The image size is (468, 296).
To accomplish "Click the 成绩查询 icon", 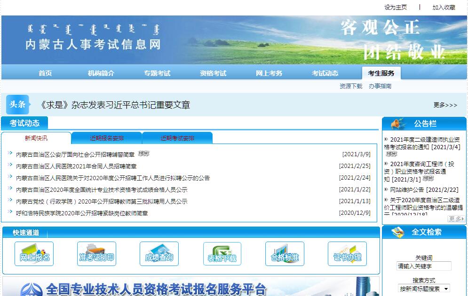I will pos(159,254).
